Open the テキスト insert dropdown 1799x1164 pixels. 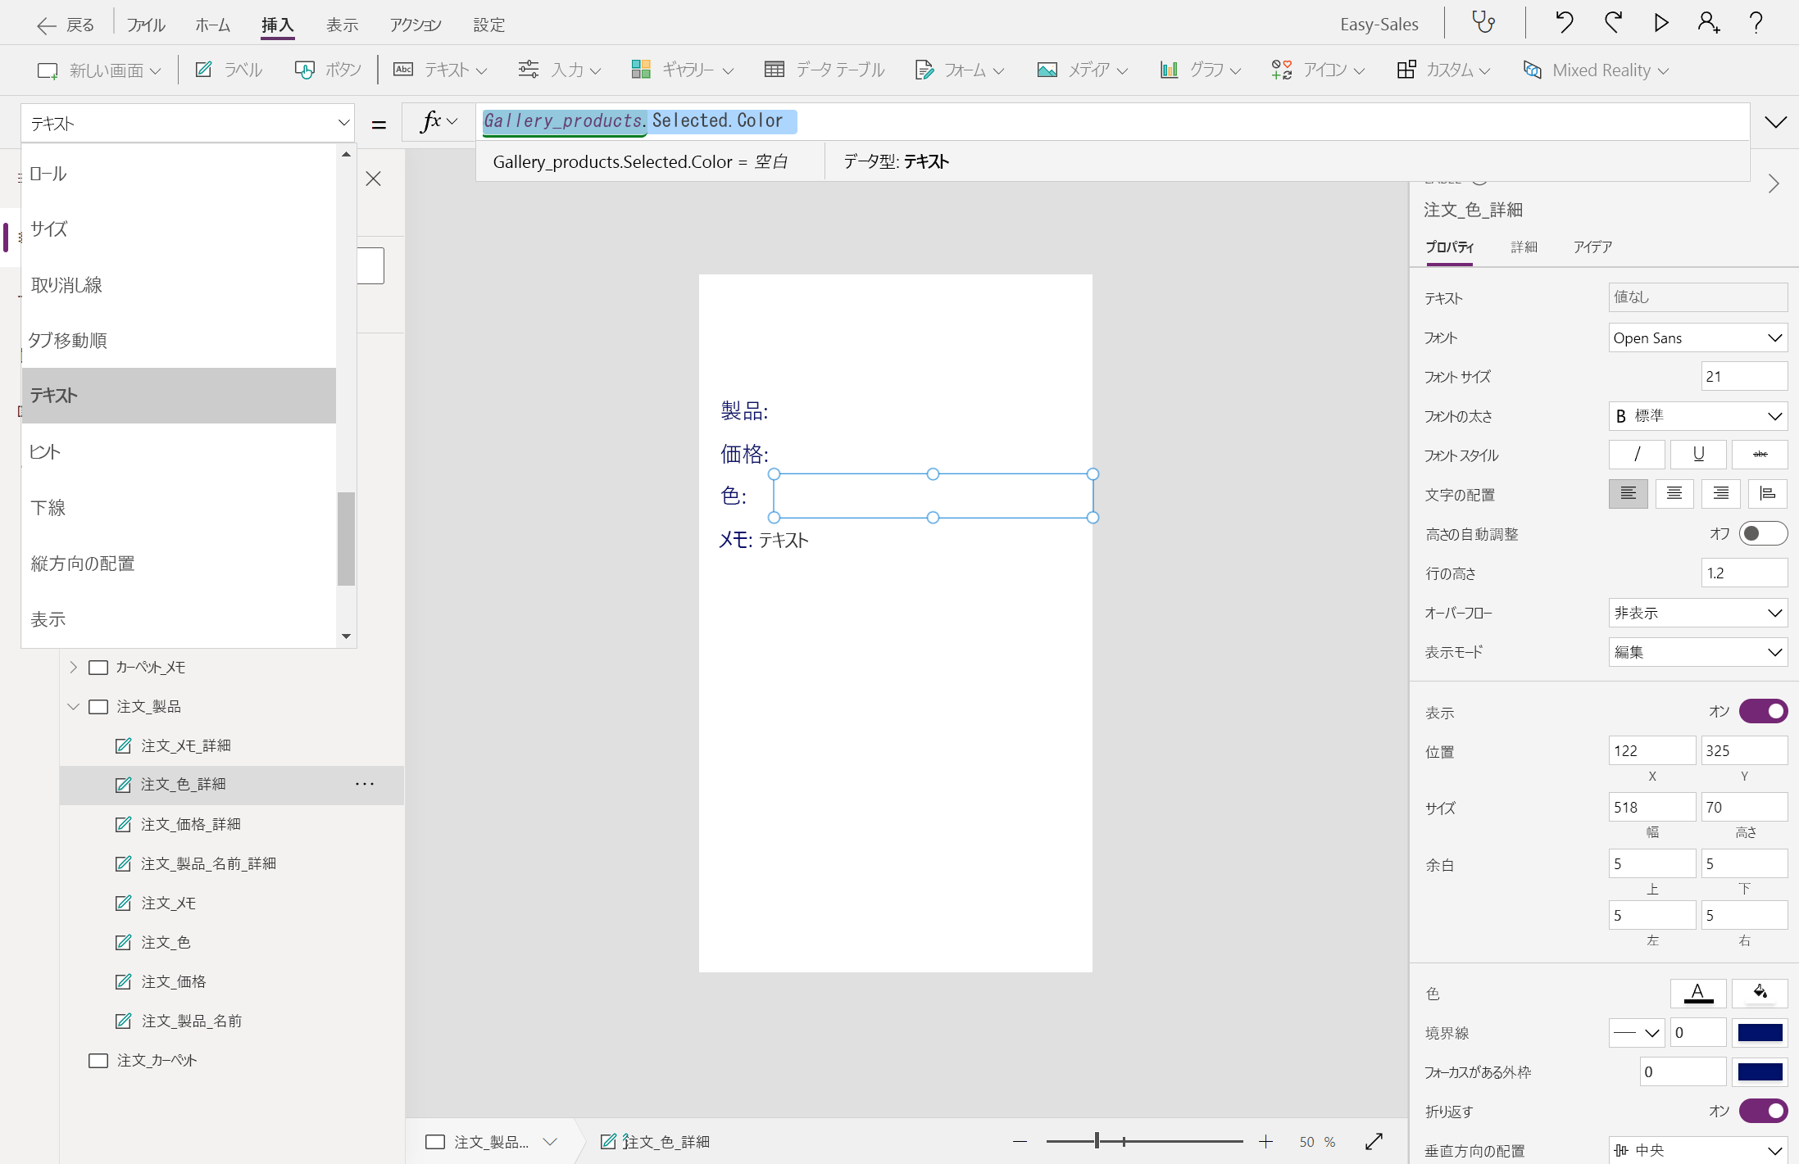(440, 70)
